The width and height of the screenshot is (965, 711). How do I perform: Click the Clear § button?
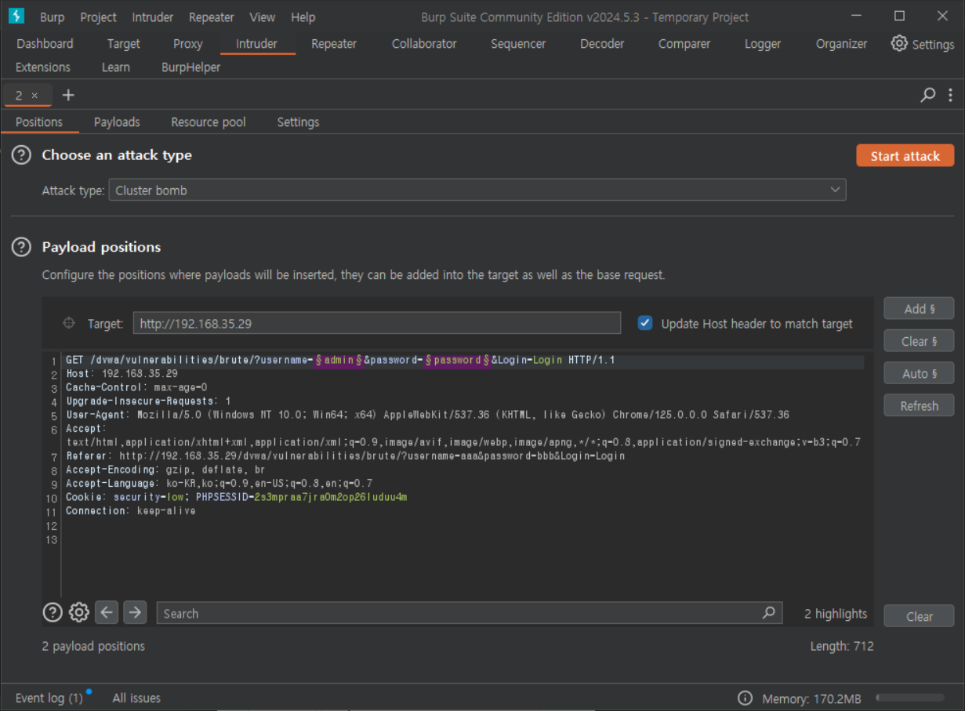coord(919,341)
